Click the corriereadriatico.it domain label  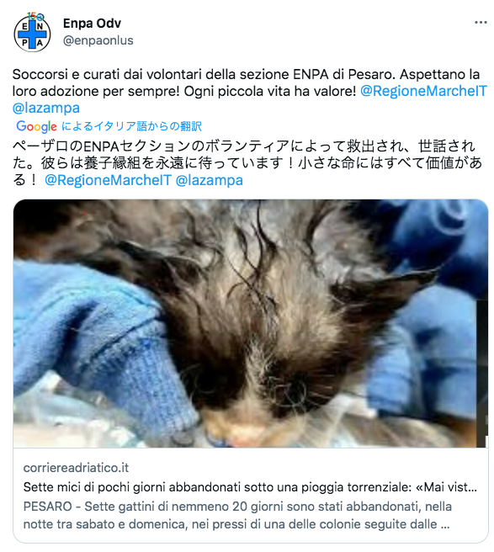click(76, 468)
